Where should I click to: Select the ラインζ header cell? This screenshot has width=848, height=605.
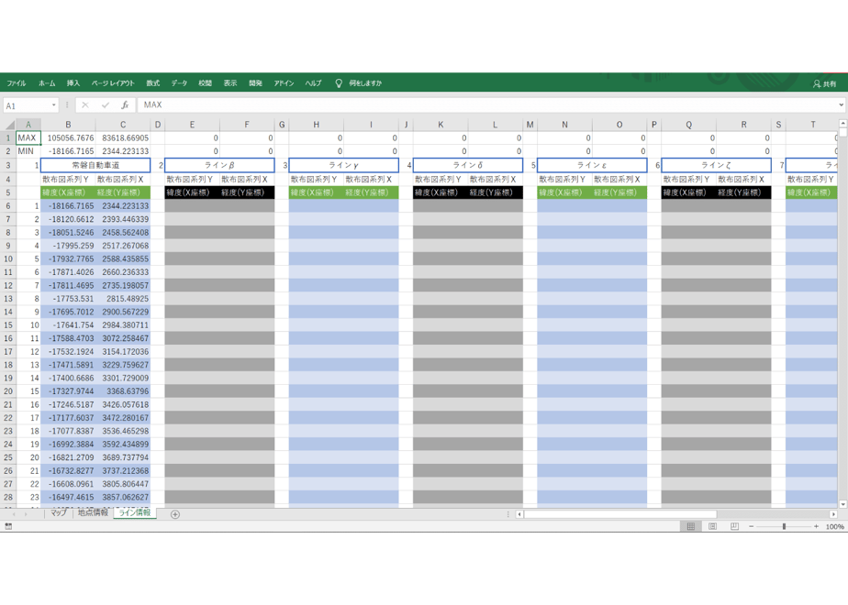pos(716,165)
